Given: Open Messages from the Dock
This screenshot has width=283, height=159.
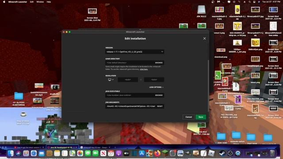Looking at the screenshot, I should [88, 153].
